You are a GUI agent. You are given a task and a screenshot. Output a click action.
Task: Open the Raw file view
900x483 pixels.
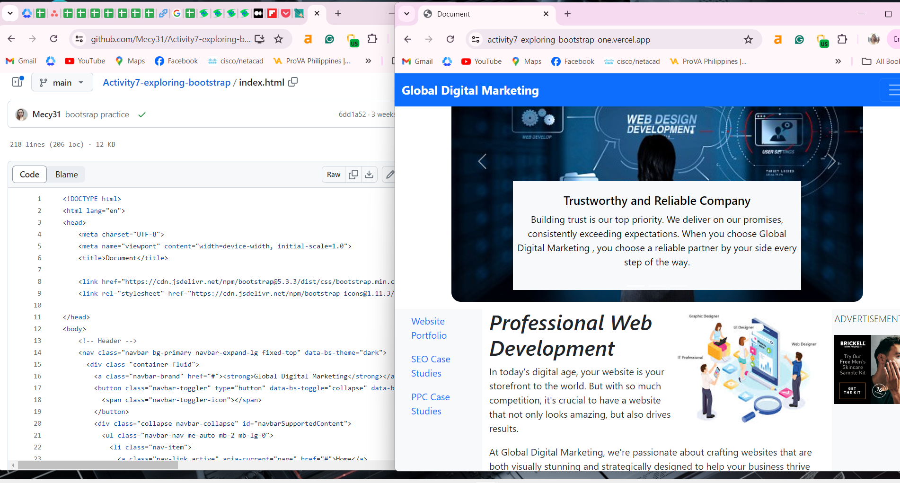point(333,175)
